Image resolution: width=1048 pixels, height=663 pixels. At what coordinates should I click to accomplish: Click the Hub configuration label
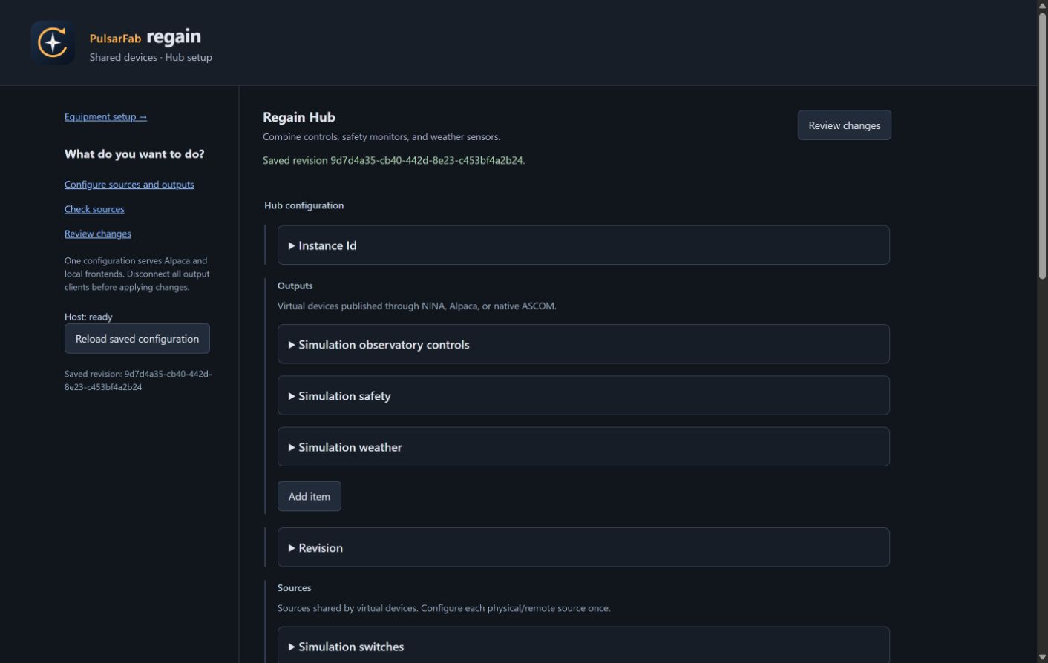coord(304,205)
